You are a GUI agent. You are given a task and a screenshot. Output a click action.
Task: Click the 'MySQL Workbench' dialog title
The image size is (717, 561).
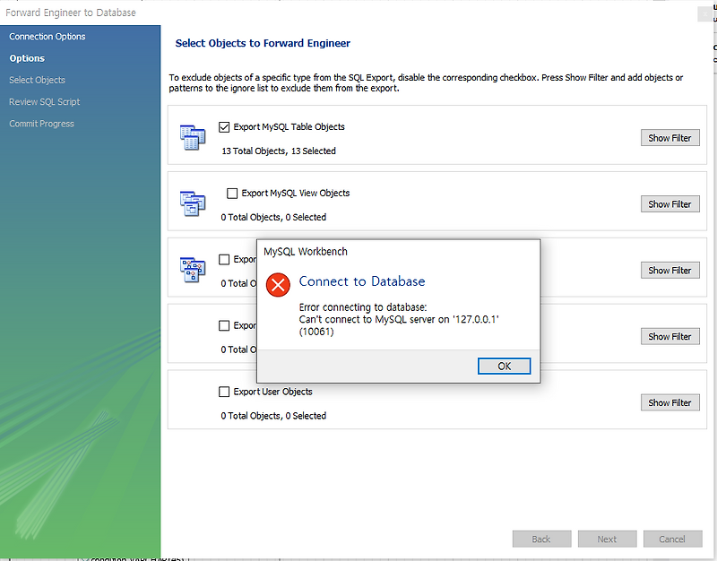point(306,252)
